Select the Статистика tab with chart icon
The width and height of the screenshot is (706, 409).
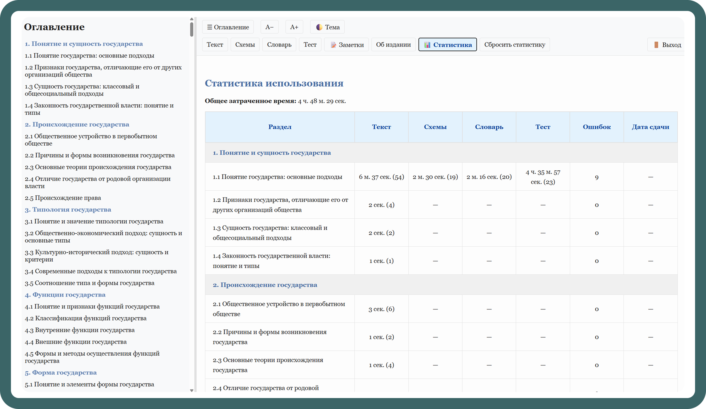click(447, 45)
